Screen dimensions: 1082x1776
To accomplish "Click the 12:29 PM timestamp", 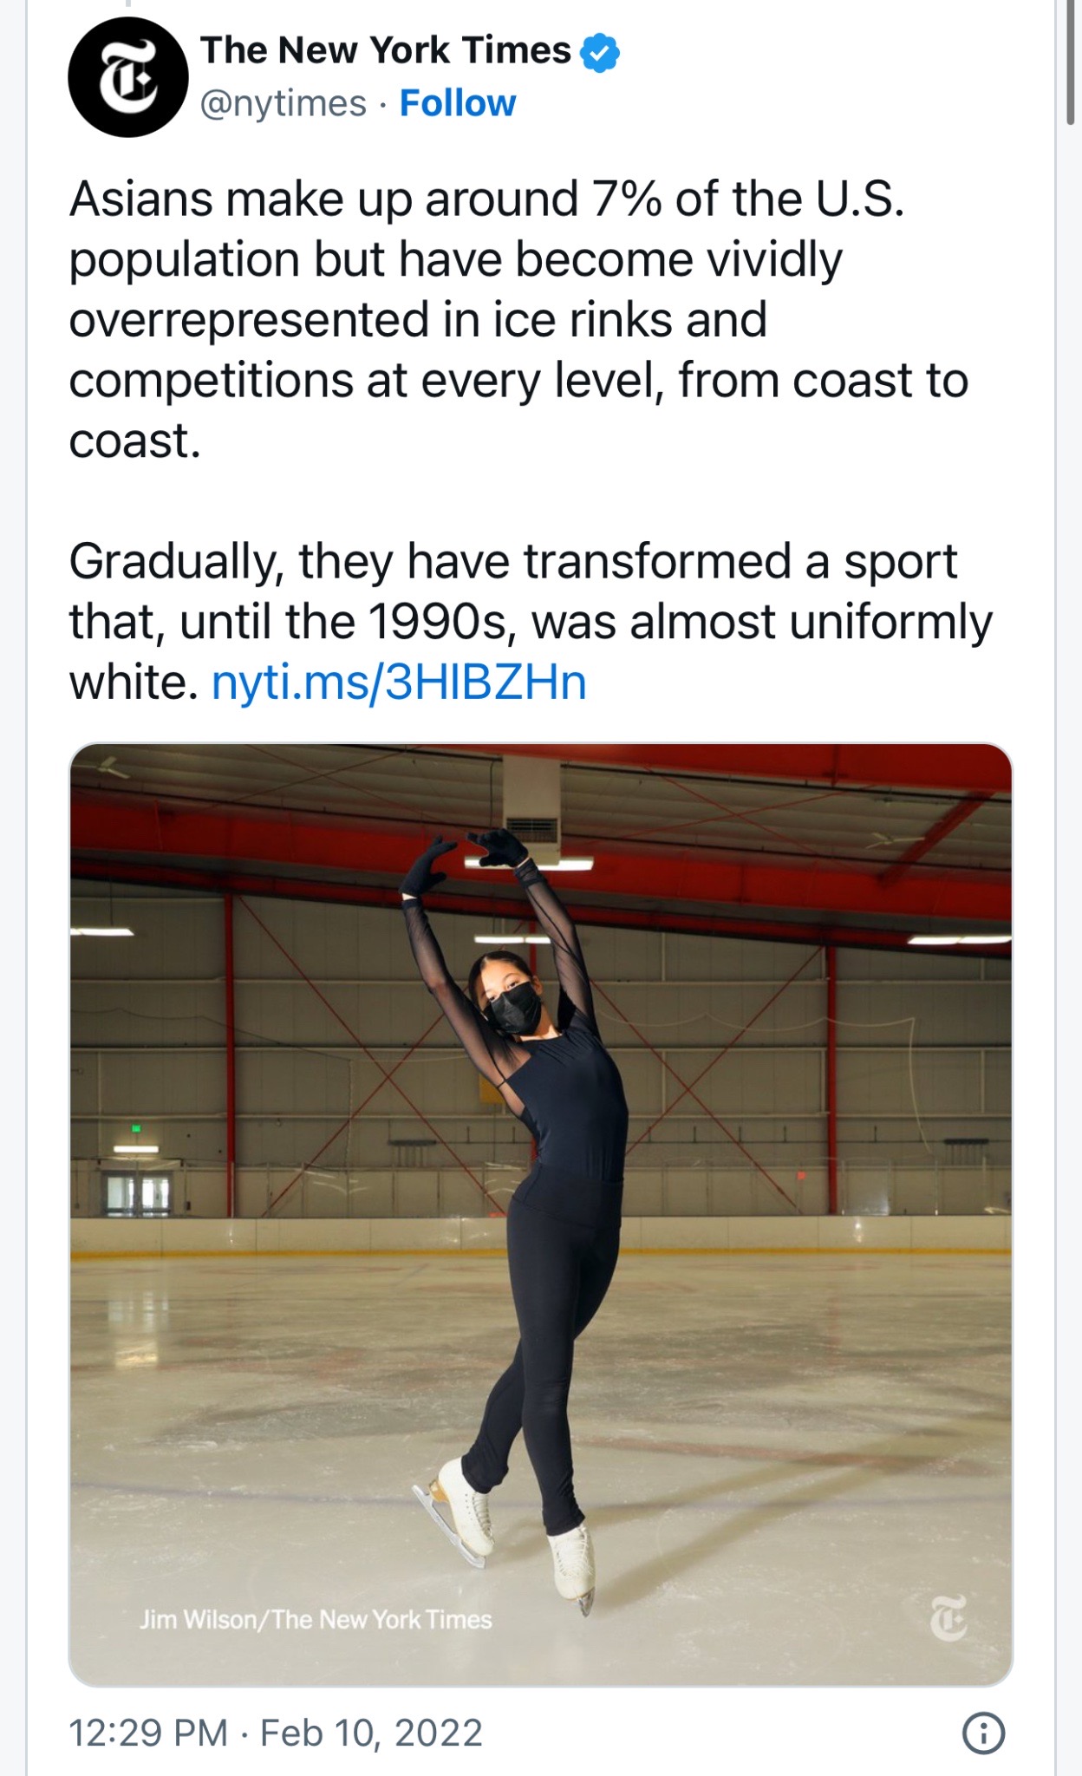I will click(x=148, y=1733).
